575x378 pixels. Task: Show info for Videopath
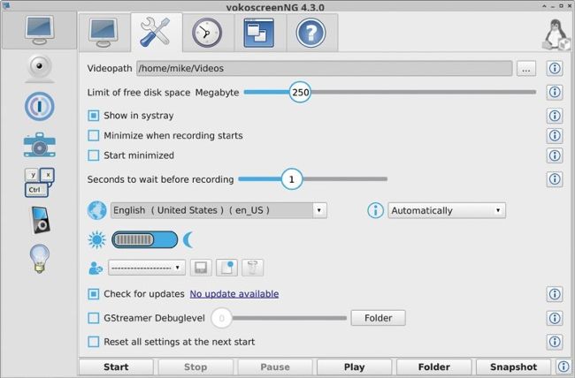click(555, 68)
